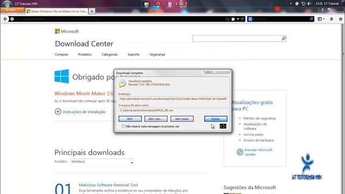This screenshot has width=345, height=194.
Task: Click the volume speaker in the system tray
Action: click(309, 4)
